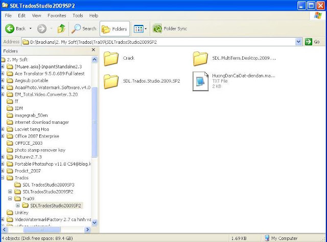Expand the Ace Translator 9.5.0.689 node
Image resolution: width=327 pixels, height=242 pixels.
[x=2, y=73]
